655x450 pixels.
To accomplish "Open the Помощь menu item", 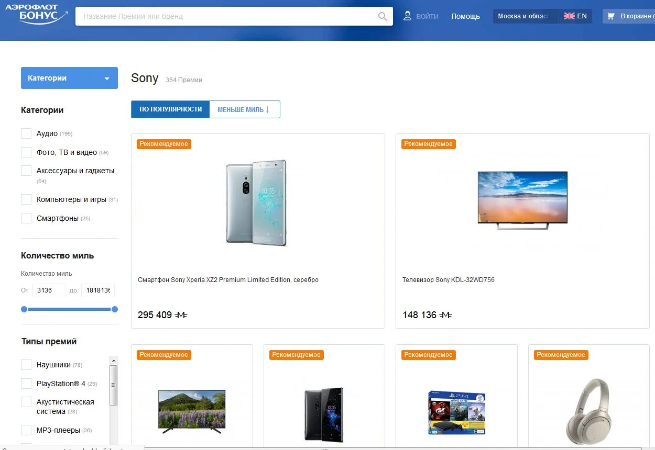I will click(466, 16).
